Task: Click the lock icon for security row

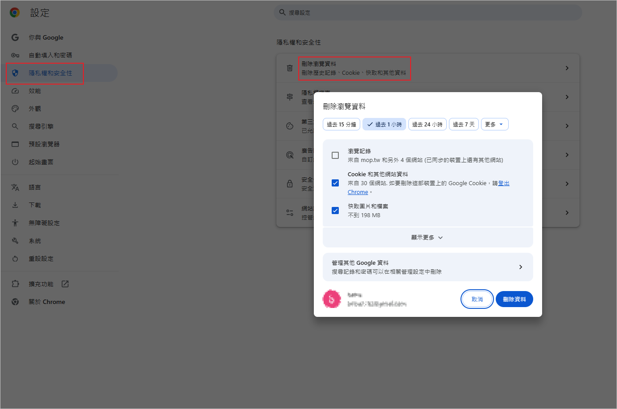Action: tap(290, 184)
